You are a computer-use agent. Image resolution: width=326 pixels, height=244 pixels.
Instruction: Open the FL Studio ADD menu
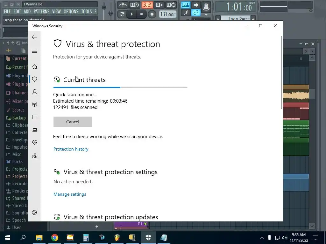tap(27, 11)
